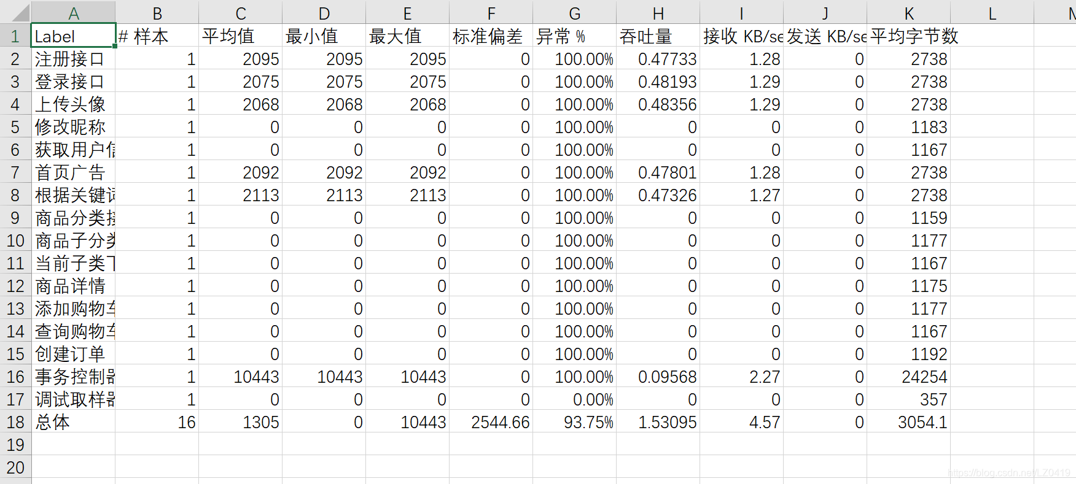Select row 20 header
This screenshot has height=484, width=1076.
(x=15, y=467)
